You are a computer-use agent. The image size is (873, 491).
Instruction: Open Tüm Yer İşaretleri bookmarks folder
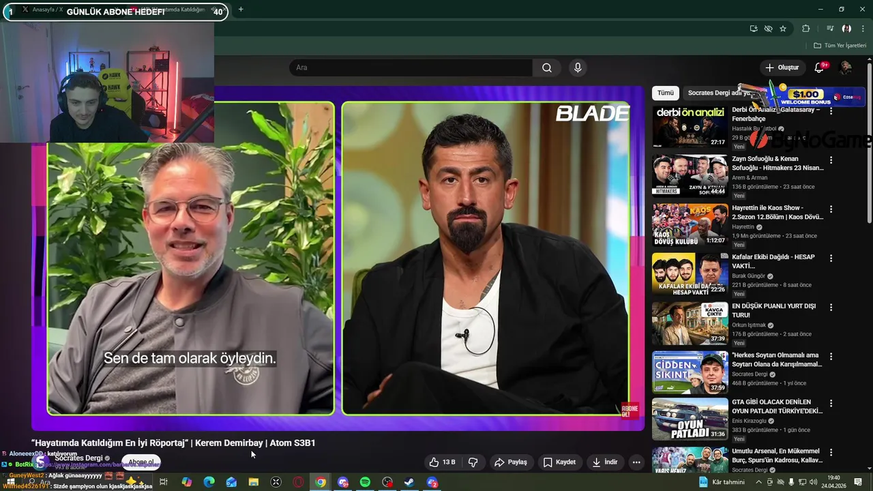tap(840, 46)
